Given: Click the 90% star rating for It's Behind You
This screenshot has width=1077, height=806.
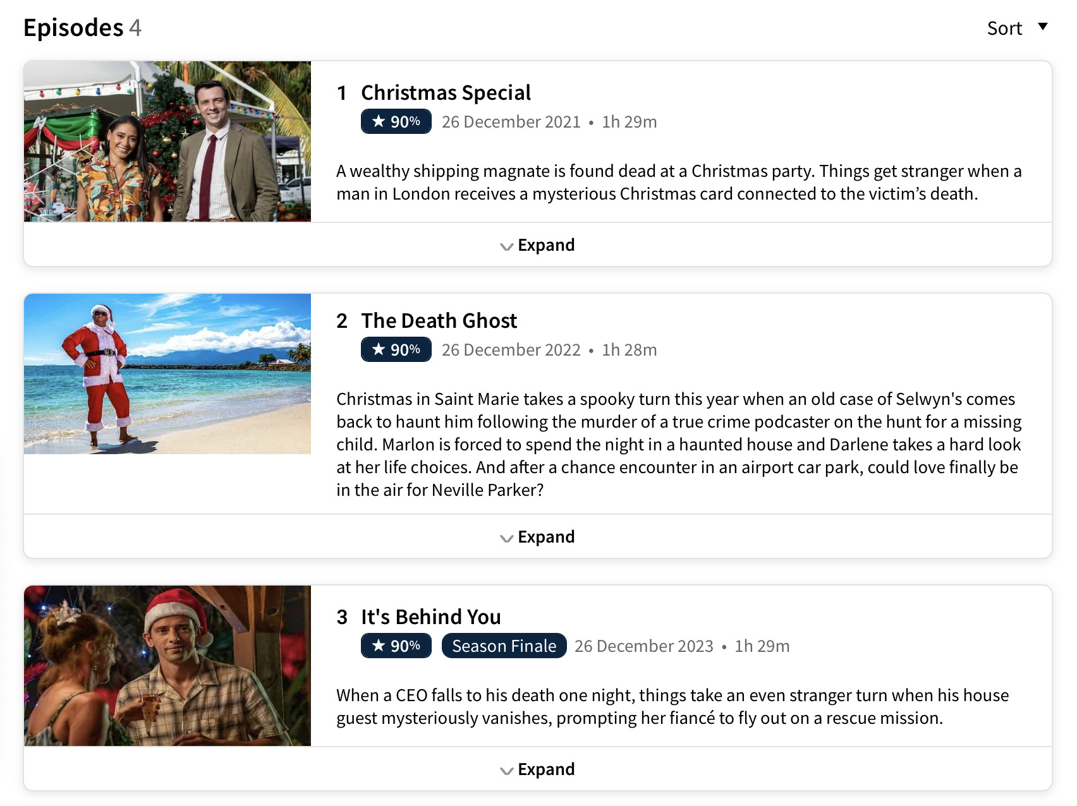Looking at the screenshot, I should point(396,646).
